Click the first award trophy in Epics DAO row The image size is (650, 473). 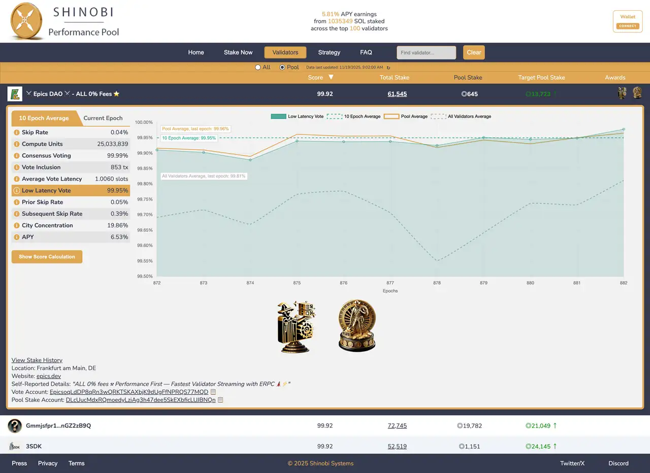point(621,93)
